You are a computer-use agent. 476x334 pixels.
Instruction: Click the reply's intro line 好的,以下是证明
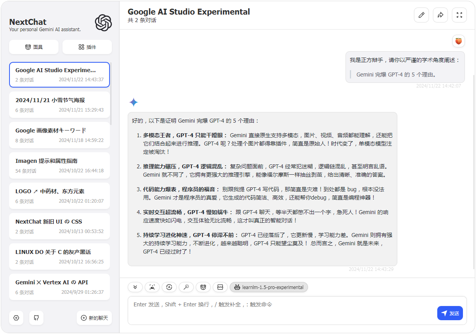click(195, 121)
